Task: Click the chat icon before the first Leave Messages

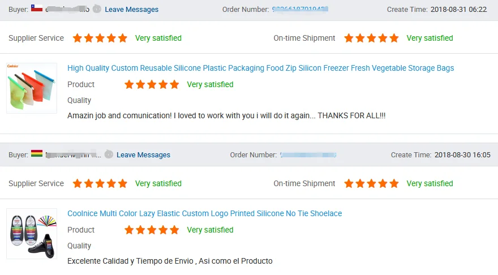Action: pyautogui.click(x=97, y=9)
